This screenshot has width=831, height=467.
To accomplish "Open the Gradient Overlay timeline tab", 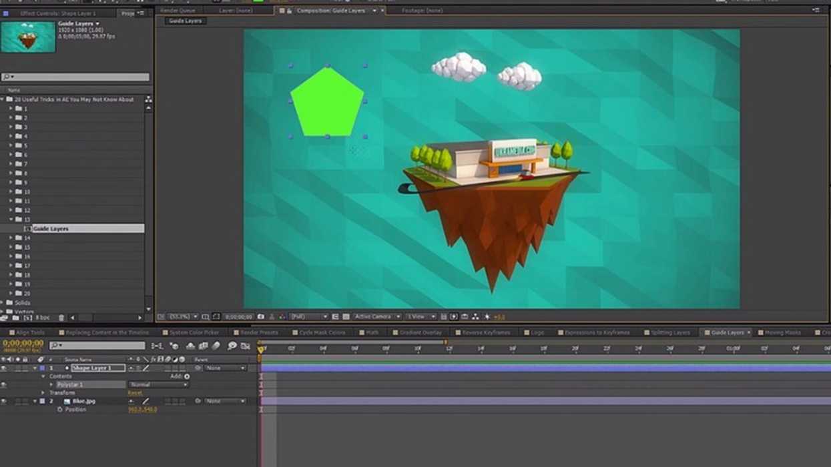I will click(x=421, y=332).
